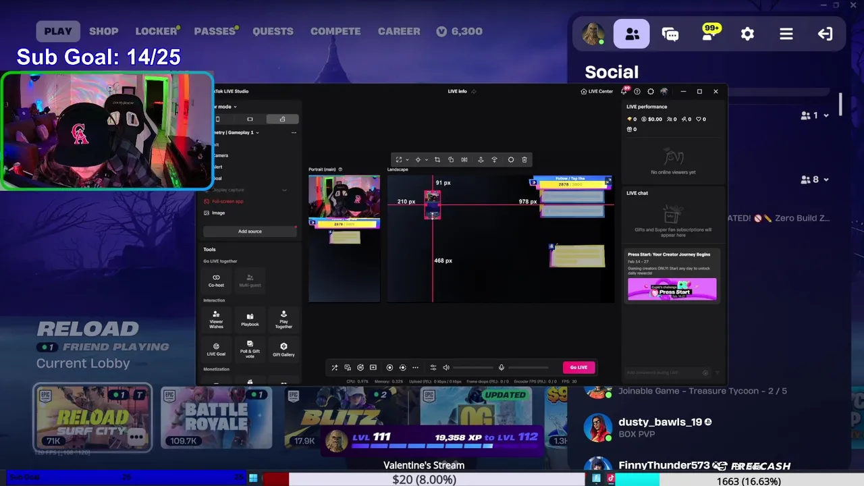Expand the mode dropdown in LIVE Studio
The height and width of the screenshot is (486, 864).
point(235,107)
